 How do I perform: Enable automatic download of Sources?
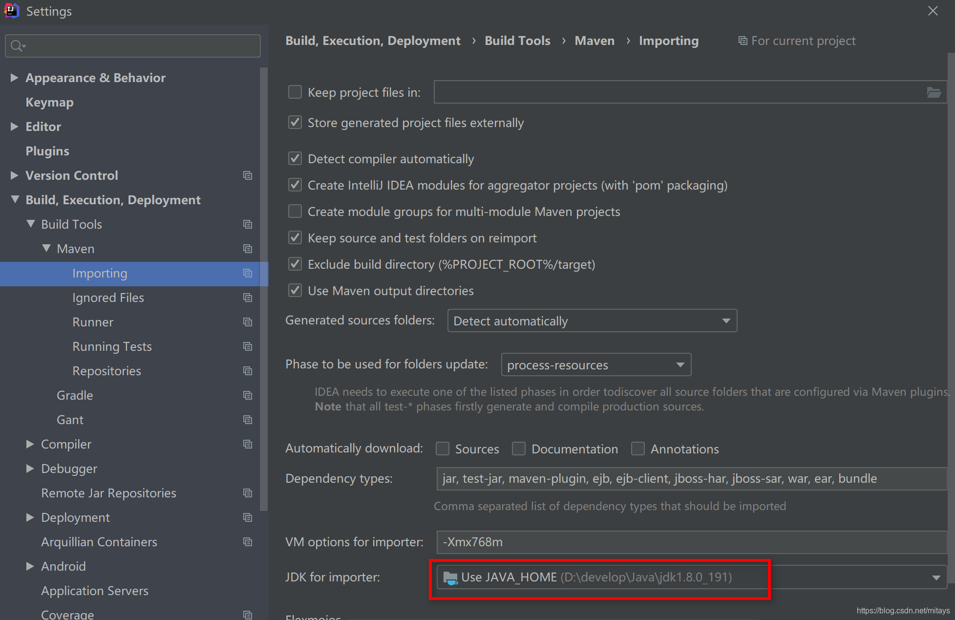pos(443,449)
